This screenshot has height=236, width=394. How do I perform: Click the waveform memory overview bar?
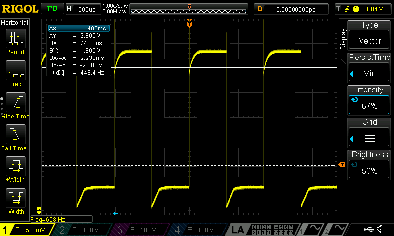[189, 10]
